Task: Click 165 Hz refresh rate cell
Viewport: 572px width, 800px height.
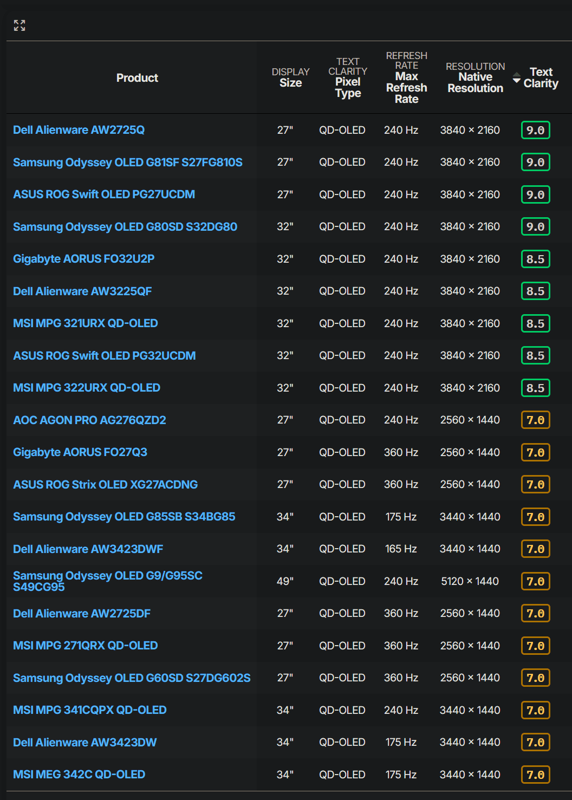Action: pyautogui.click(x=401, y=549)
